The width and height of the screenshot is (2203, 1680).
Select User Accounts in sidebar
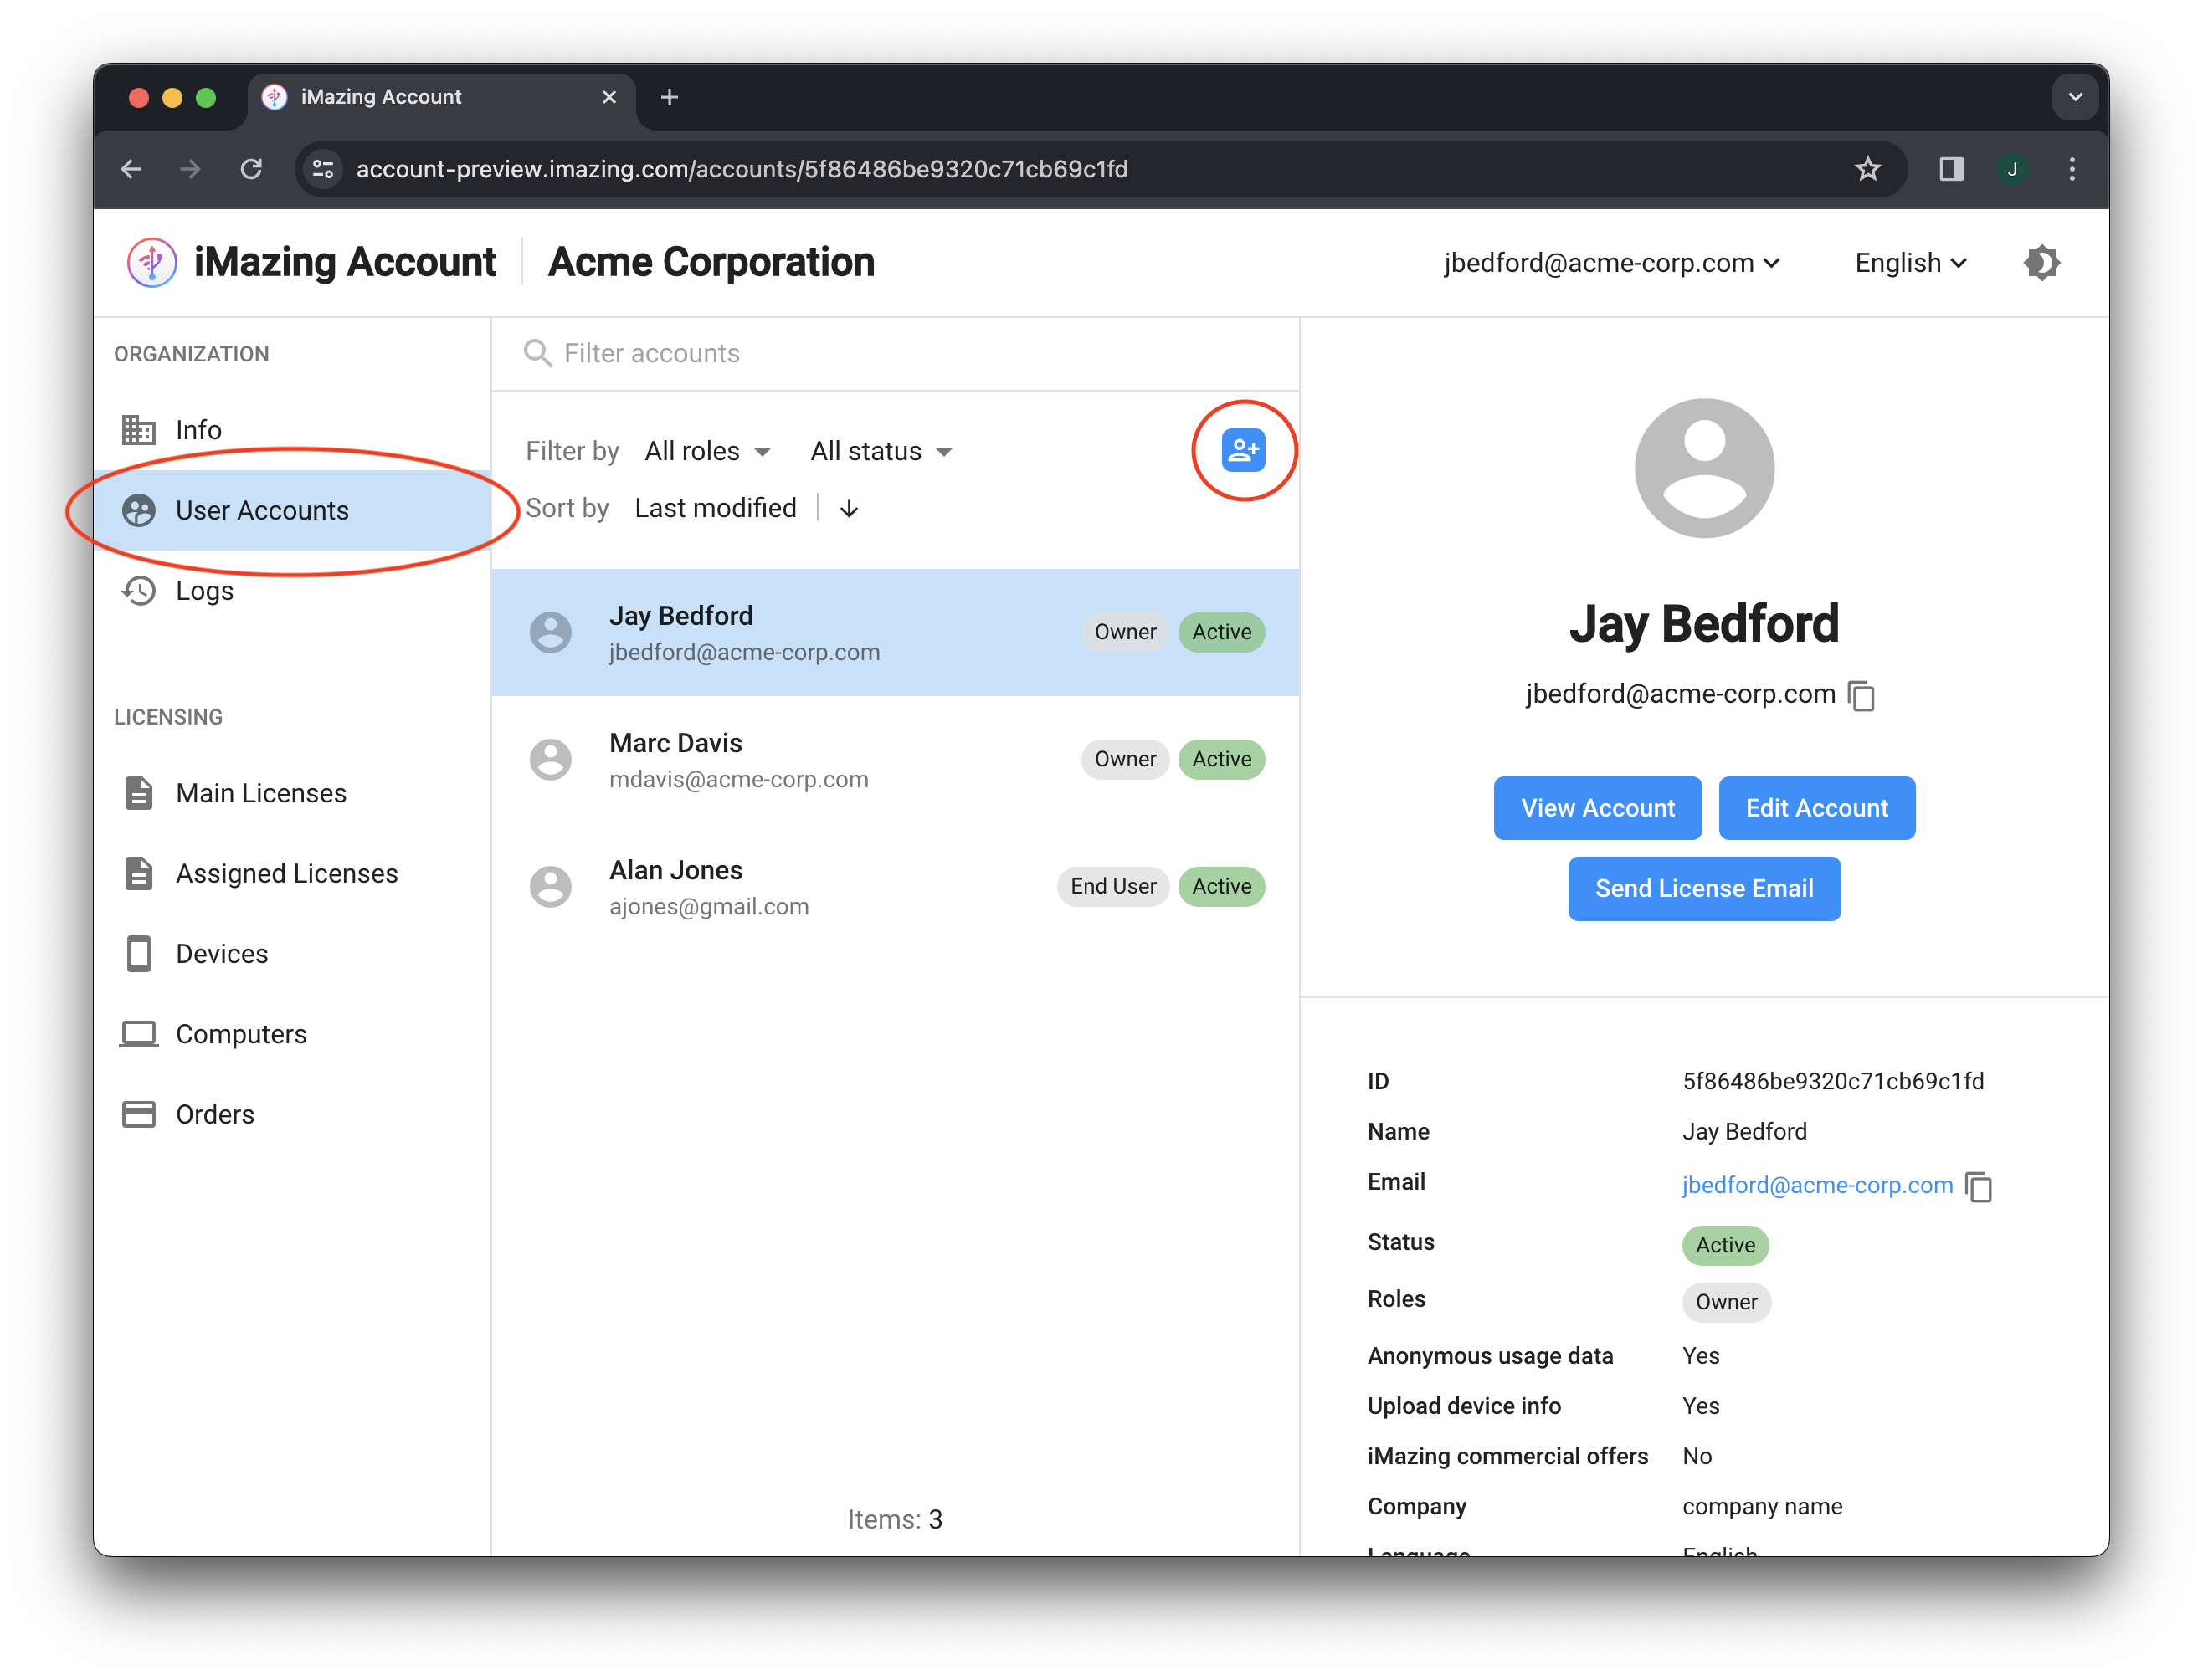pos(292,510)
